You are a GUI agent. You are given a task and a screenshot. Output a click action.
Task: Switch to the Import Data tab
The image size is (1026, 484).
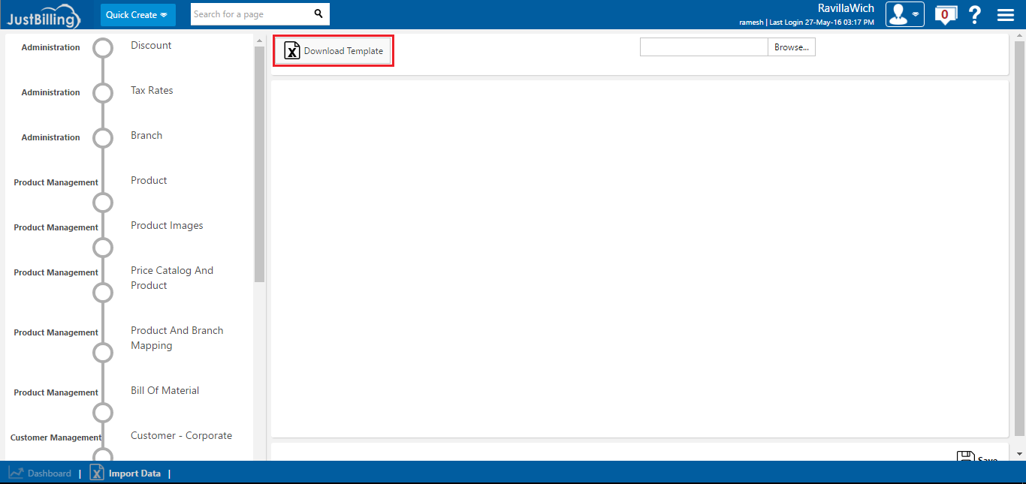[134, 473]
